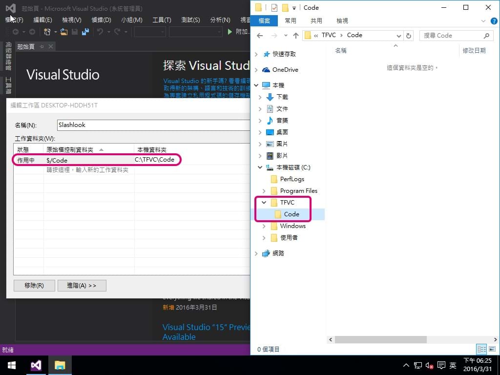This screenshot has width=500, height=375.
Task: Collapse the 本機磁碟 (C:) tree node
Action: click(260, 167)
